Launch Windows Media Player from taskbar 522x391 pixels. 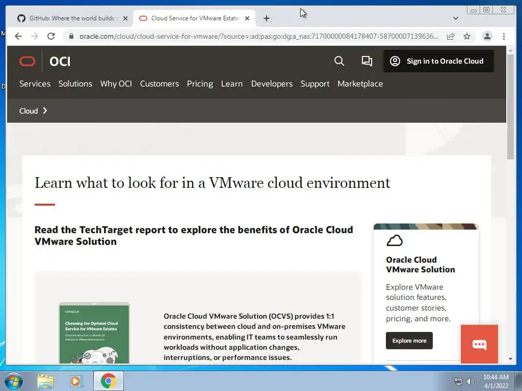point(76,381)
